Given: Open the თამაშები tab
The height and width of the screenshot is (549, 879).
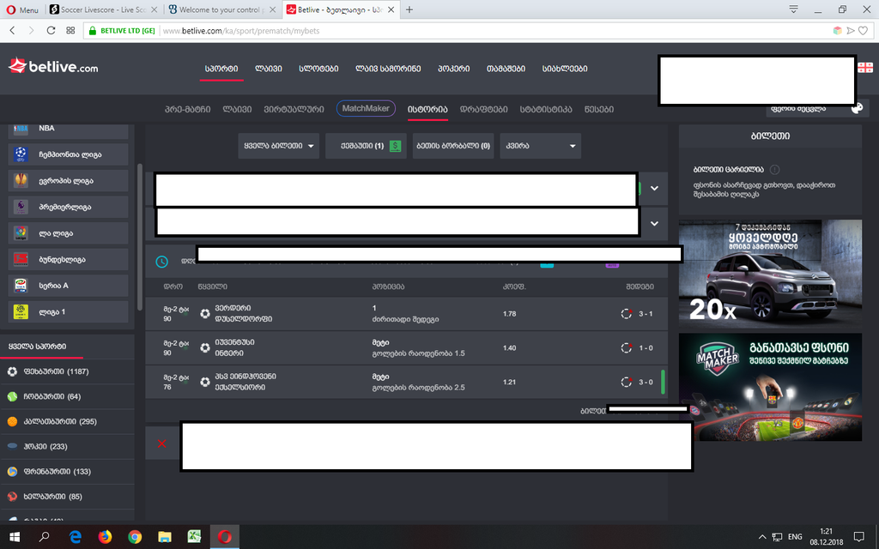Looking at the screenshot, I should click(506, 69).
